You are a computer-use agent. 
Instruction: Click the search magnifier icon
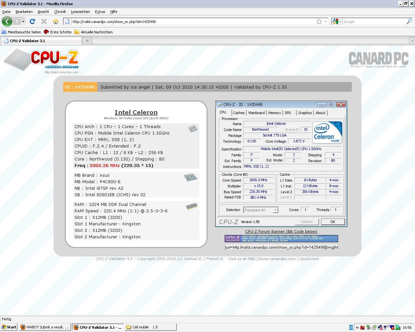click(409, 21)
